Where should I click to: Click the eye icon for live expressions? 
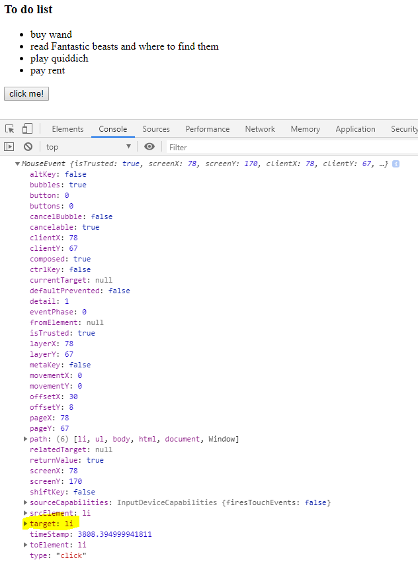pos(149,147)
